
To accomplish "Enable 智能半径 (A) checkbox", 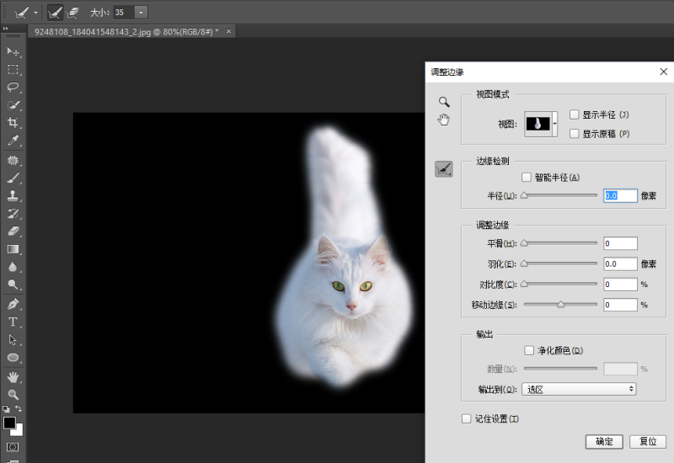I will (526, 178).
